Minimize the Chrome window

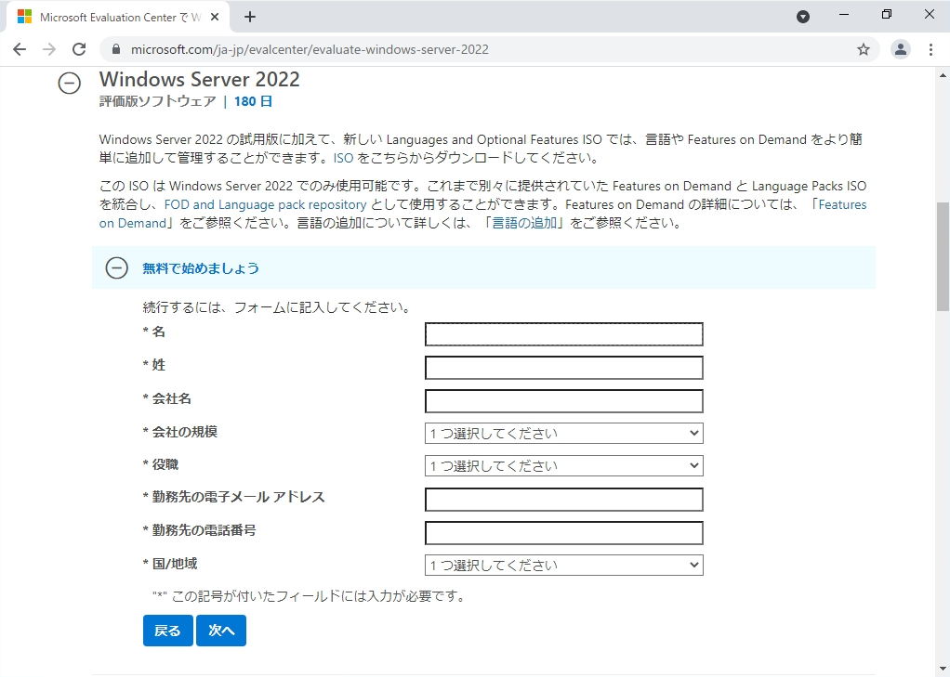[x=843, y=15]
